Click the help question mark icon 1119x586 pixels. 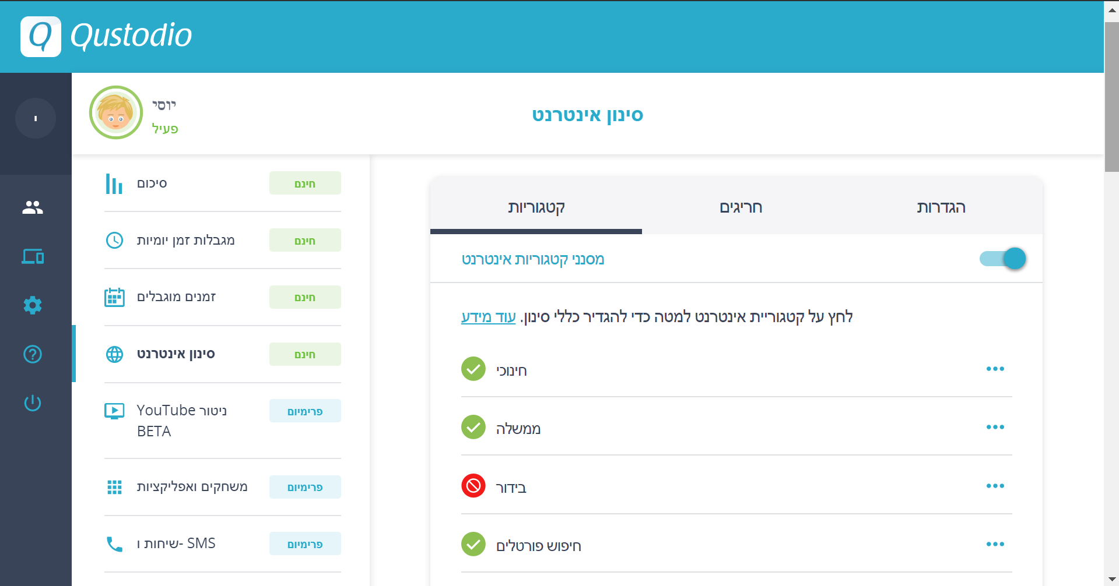(x=33, y=354)
